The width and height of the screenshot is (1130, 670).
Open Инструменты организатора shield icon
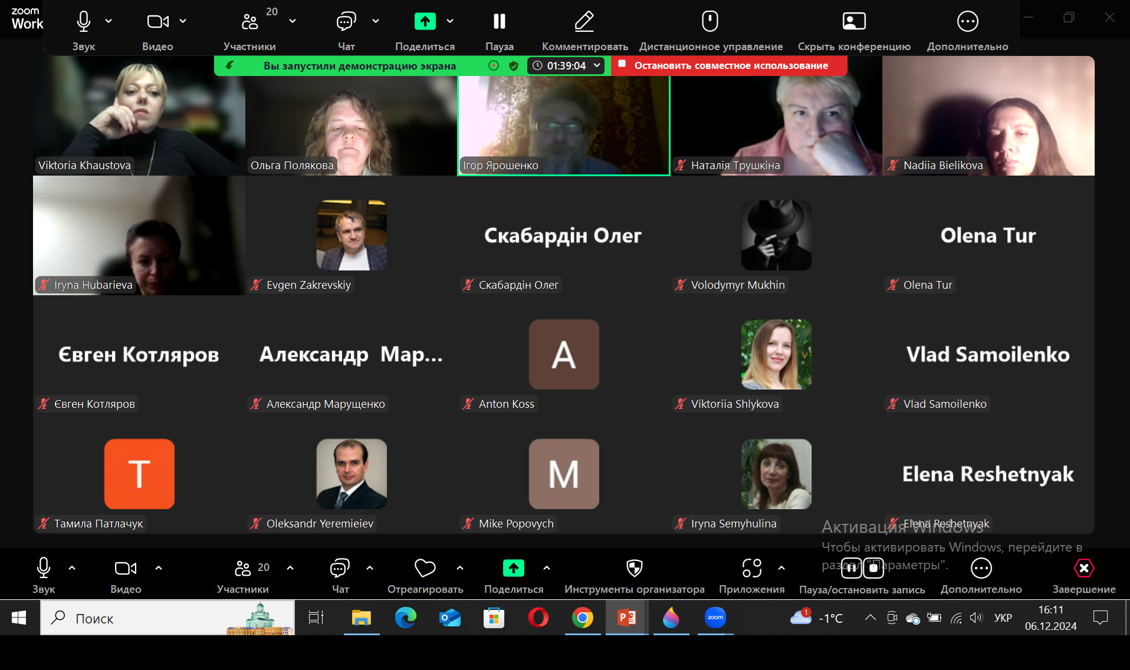pyautogui.click(x=634, y=569)
